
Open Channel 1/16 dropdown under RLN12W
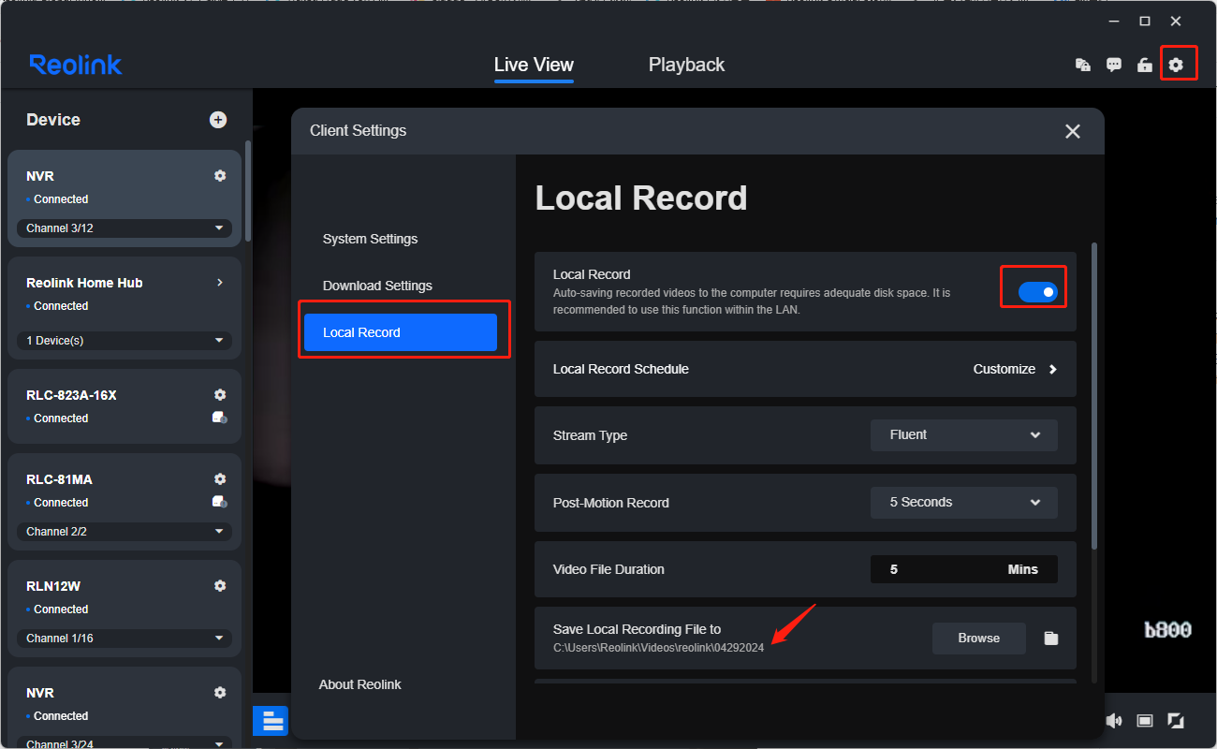[125, 639]
